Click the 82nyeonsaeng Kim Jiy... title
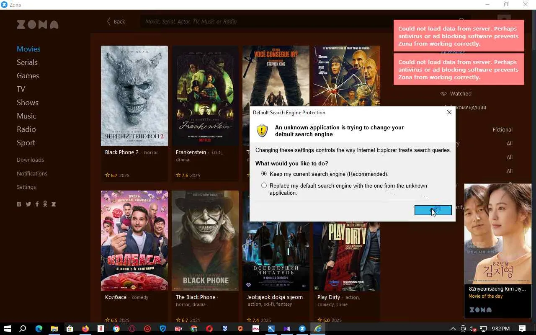536x335 pixels. [x=497, y=289]
